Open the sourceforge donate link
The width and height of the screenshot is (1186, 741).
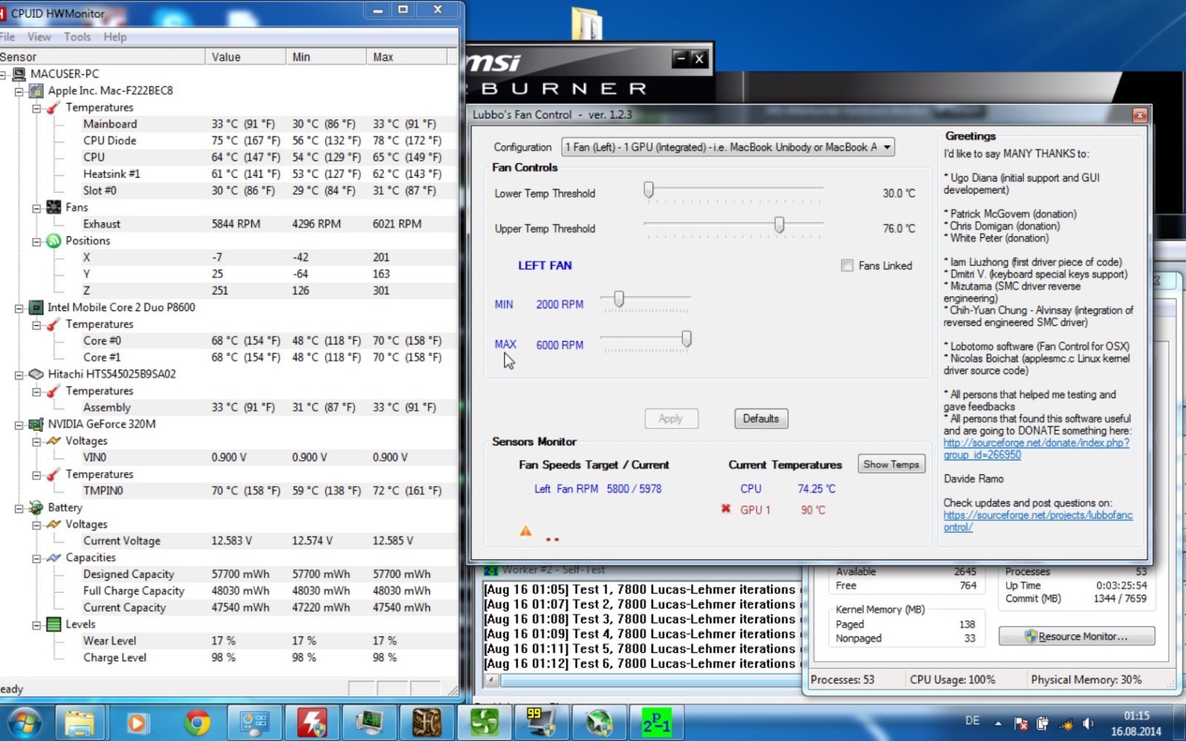[1036, 449]
